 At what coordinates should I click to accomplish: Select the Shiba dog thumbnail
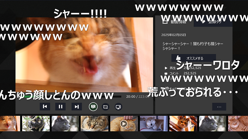click(154, 124)
